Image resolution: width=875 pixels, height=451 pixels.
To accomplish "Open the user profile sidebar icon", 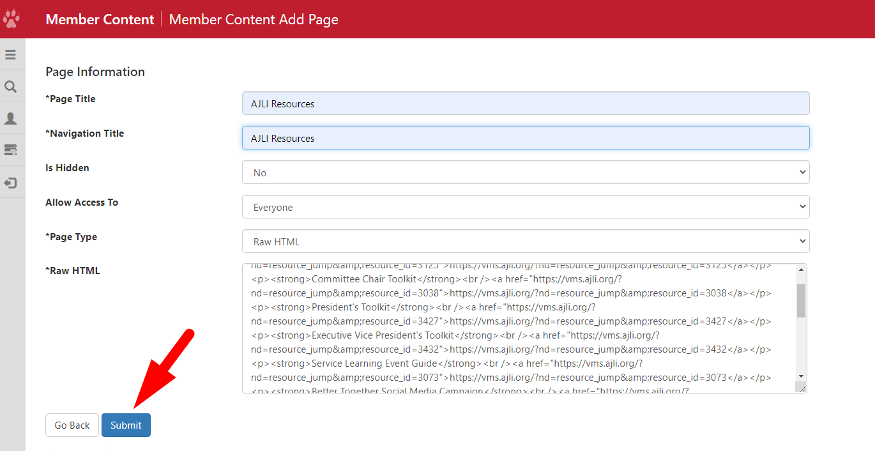I will pyautogui.click(x=10, y=119).
